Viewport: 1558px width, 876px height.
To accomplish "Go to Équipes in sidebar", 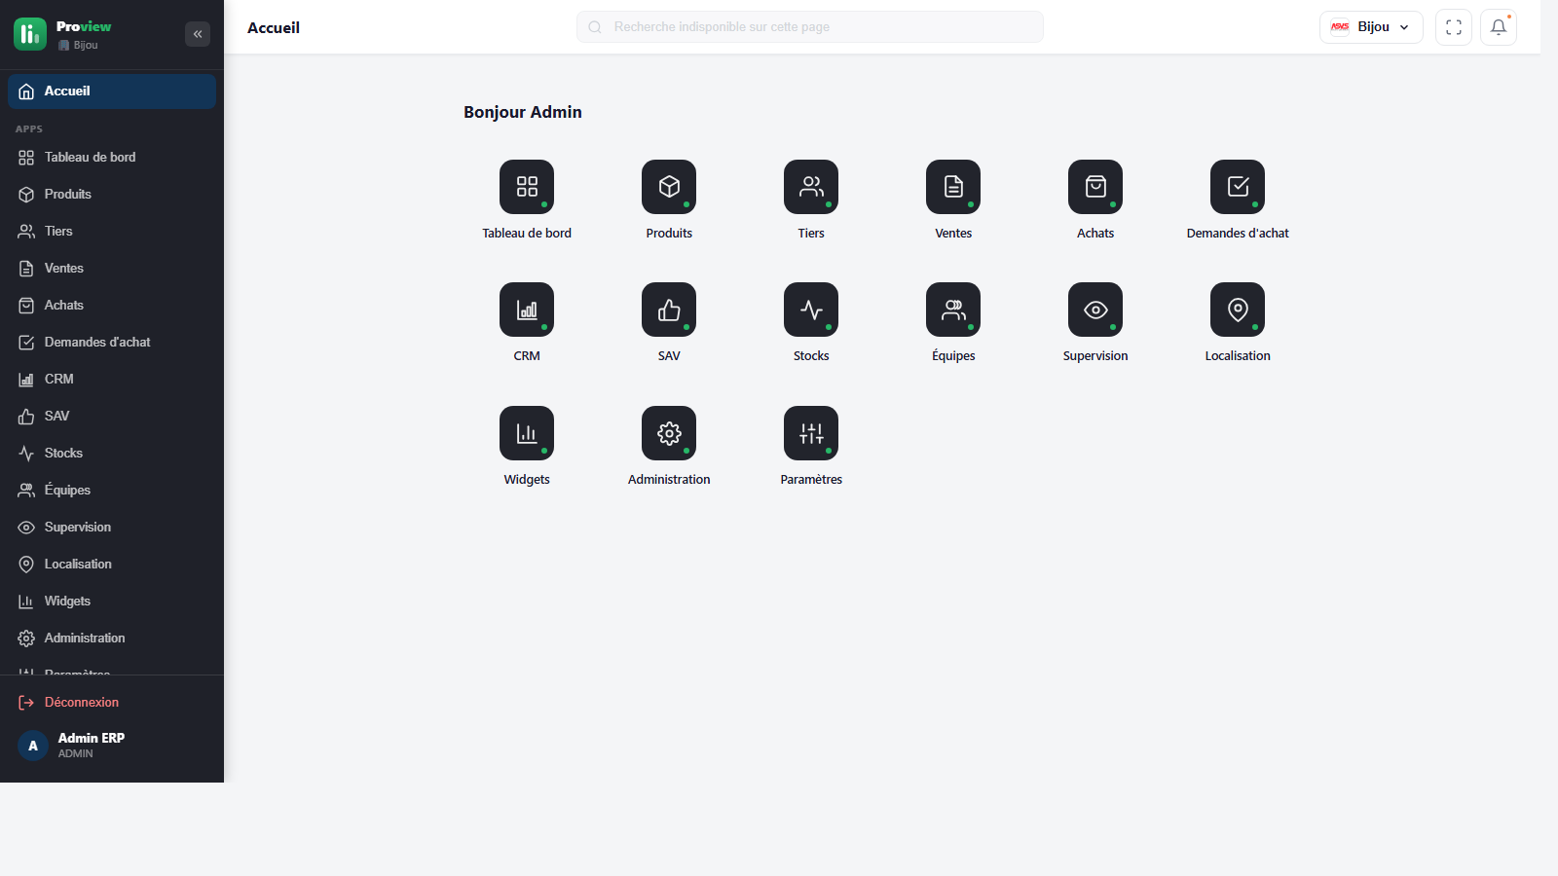I will point(112,491).
